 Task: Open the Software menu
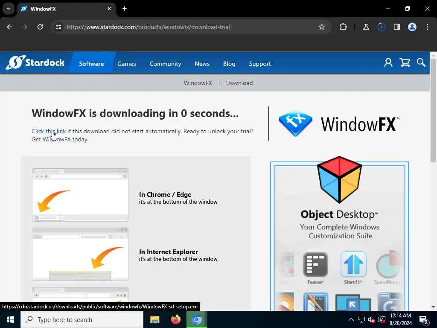click(91, 64)
